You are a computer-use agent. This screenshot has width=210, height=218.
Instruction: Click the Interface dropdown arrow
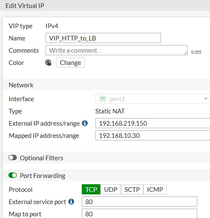pyautogui.click(x=206, y=99)
